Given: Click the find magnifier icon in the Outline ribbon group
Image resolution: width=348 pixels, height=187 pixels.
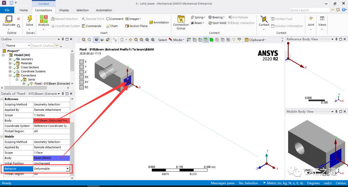Looking at the screenshot, I should (x=19, y=26).
